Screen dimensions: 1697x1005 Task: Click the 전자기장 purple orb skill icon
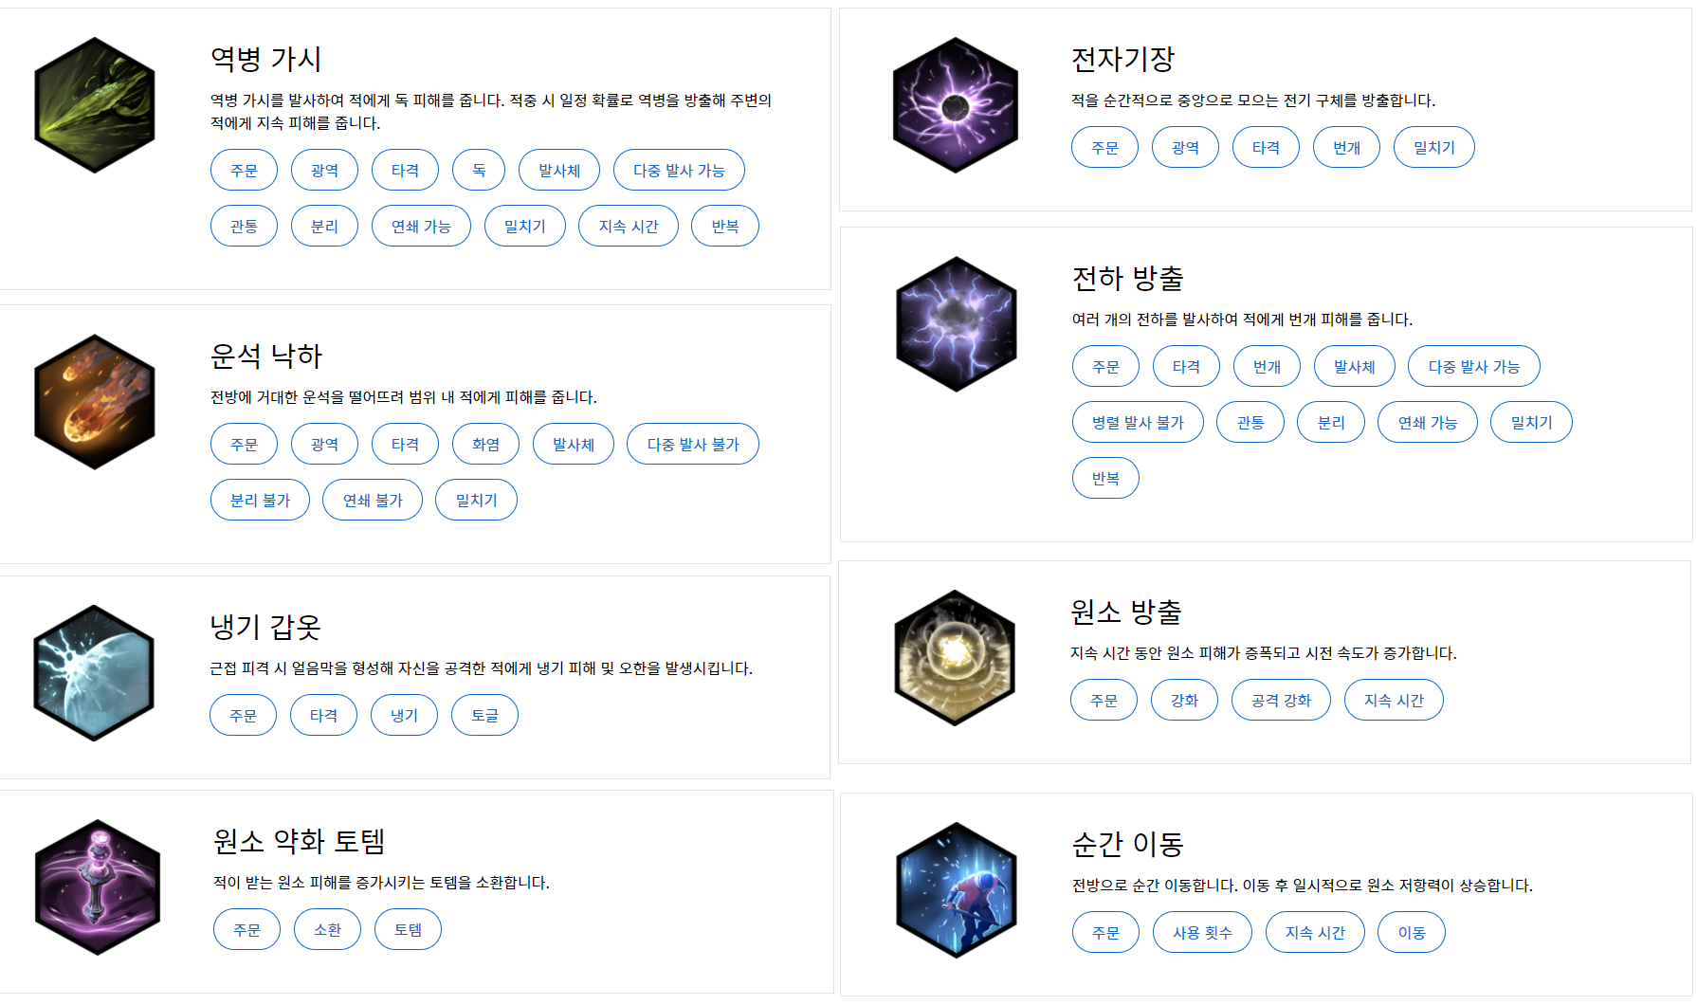(x=956, y=105)
